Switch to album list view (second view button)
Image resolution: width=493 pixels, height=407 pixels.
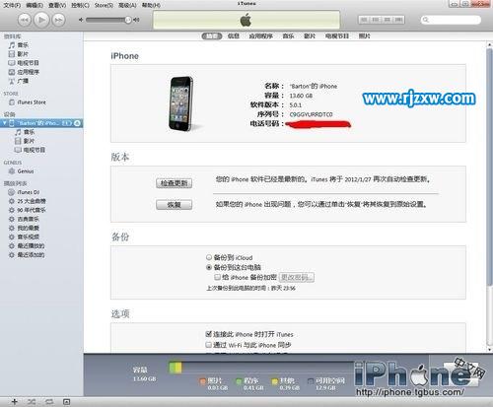tap(376, 20)
